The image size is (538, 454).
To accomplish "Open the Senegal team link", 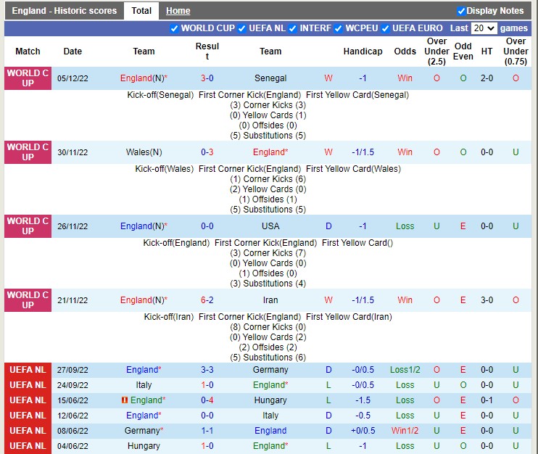I will tap(270, 78).
